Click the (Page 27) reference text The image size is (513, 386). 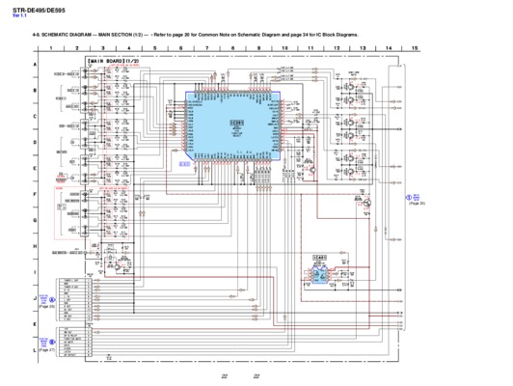click(x=47, y=350)
